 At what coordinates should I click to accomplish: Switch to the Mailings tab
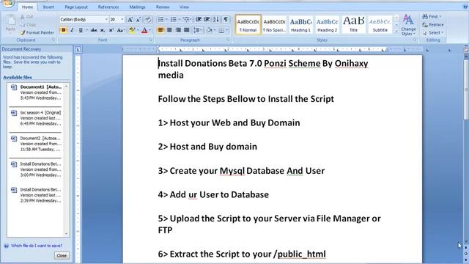point(137,7)
